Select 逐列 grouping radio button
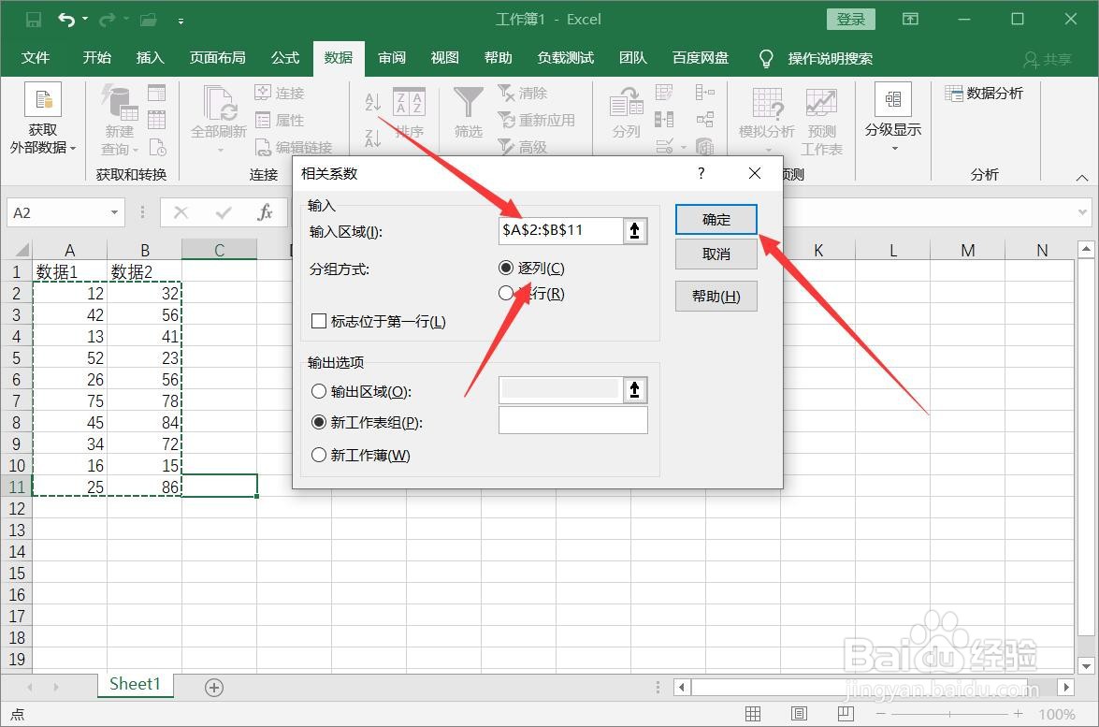1099x727 pixels. (506, 268)
